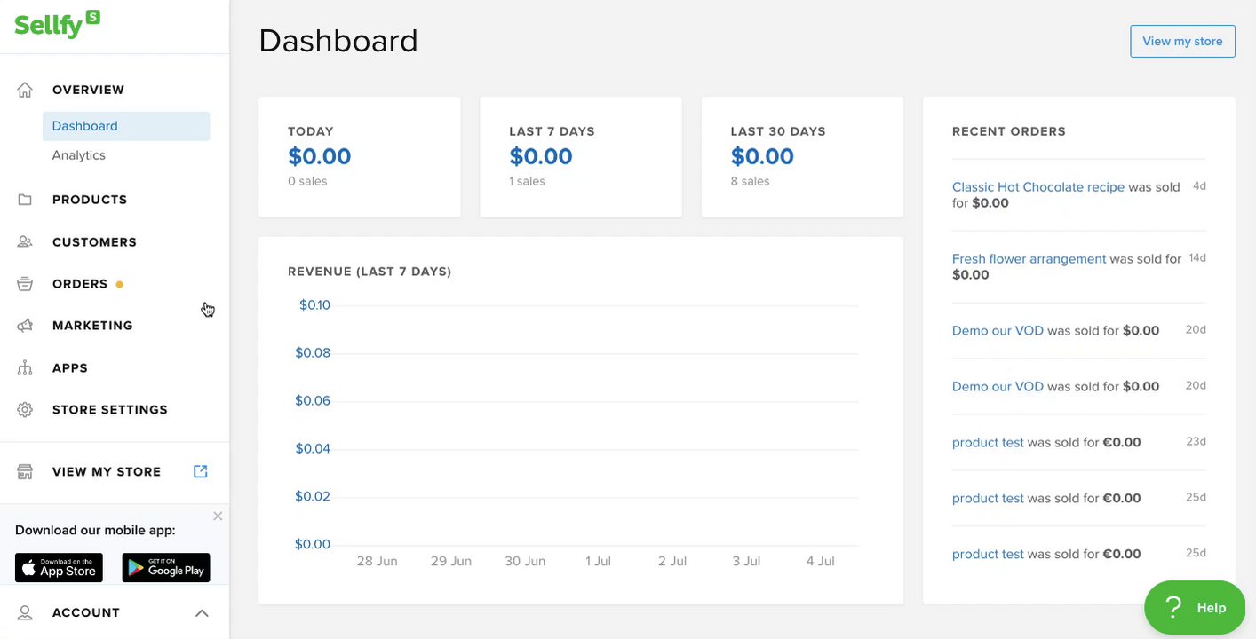The image size is (1256, 639).
Task: Open the Analytics submenu item
Action: click(79, 155)
